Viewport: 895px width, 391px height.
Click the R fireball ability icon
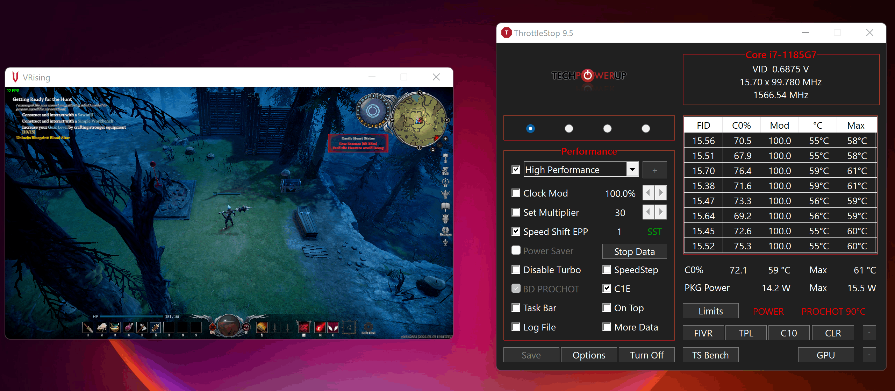tap(320, 327)
